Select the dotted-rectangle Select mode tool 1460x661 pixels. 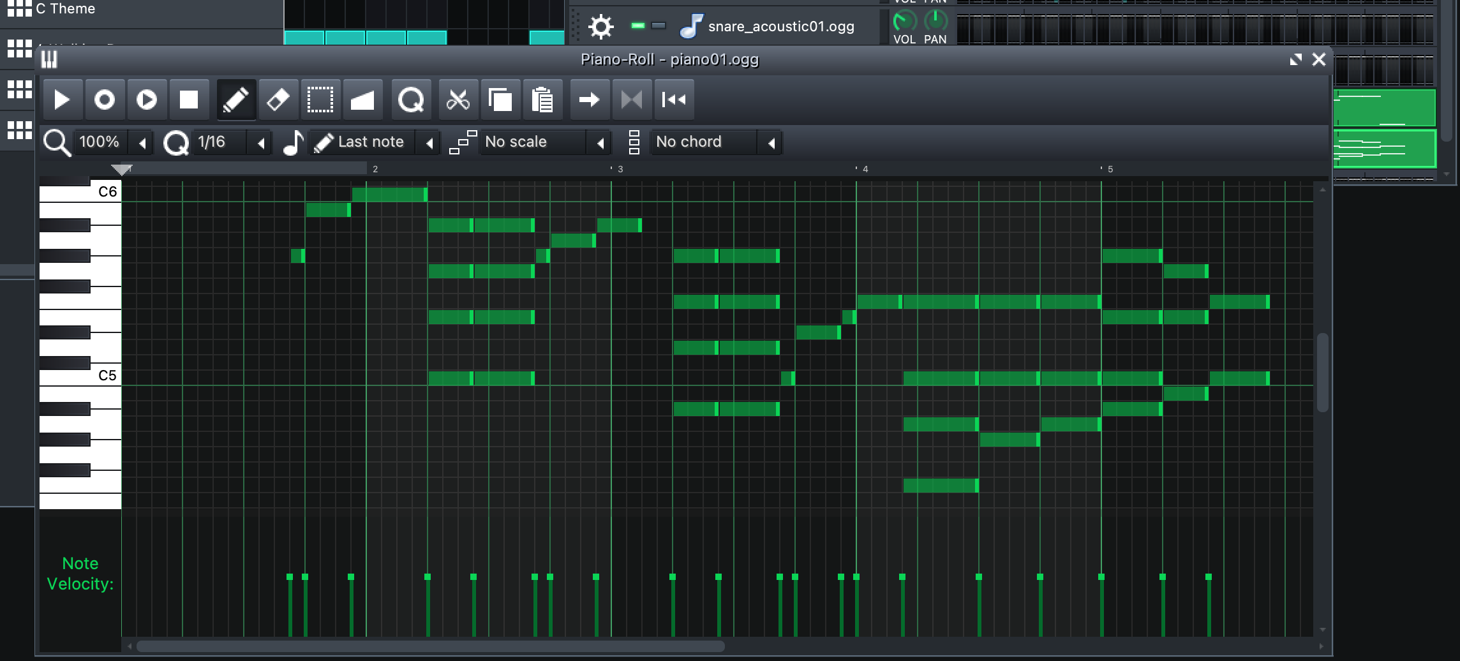(320, 100)
